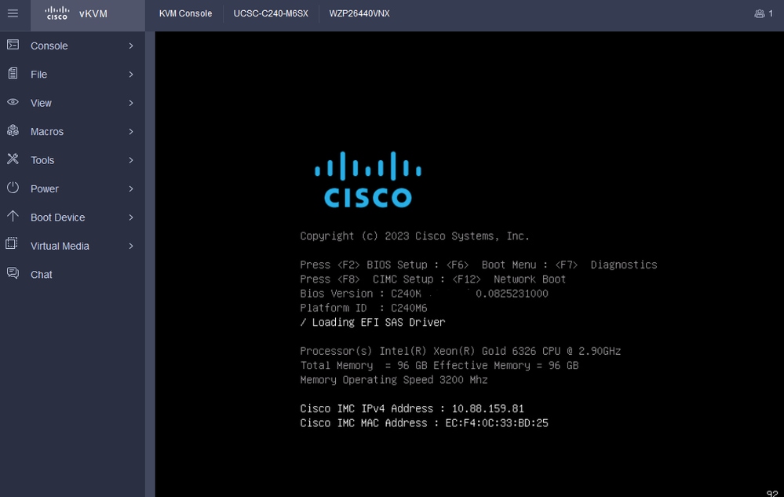Open the Console menu item
Image resolution: width=784 pixels, height=497 pixels.
[72, 46]
